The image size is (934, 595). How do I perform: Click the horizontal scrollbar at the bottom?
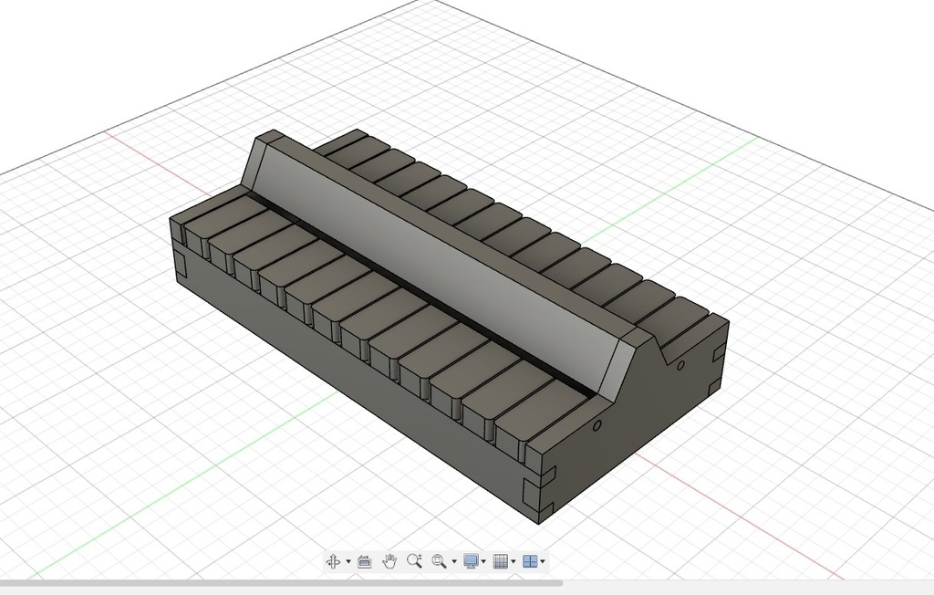(x=281, y=582)
